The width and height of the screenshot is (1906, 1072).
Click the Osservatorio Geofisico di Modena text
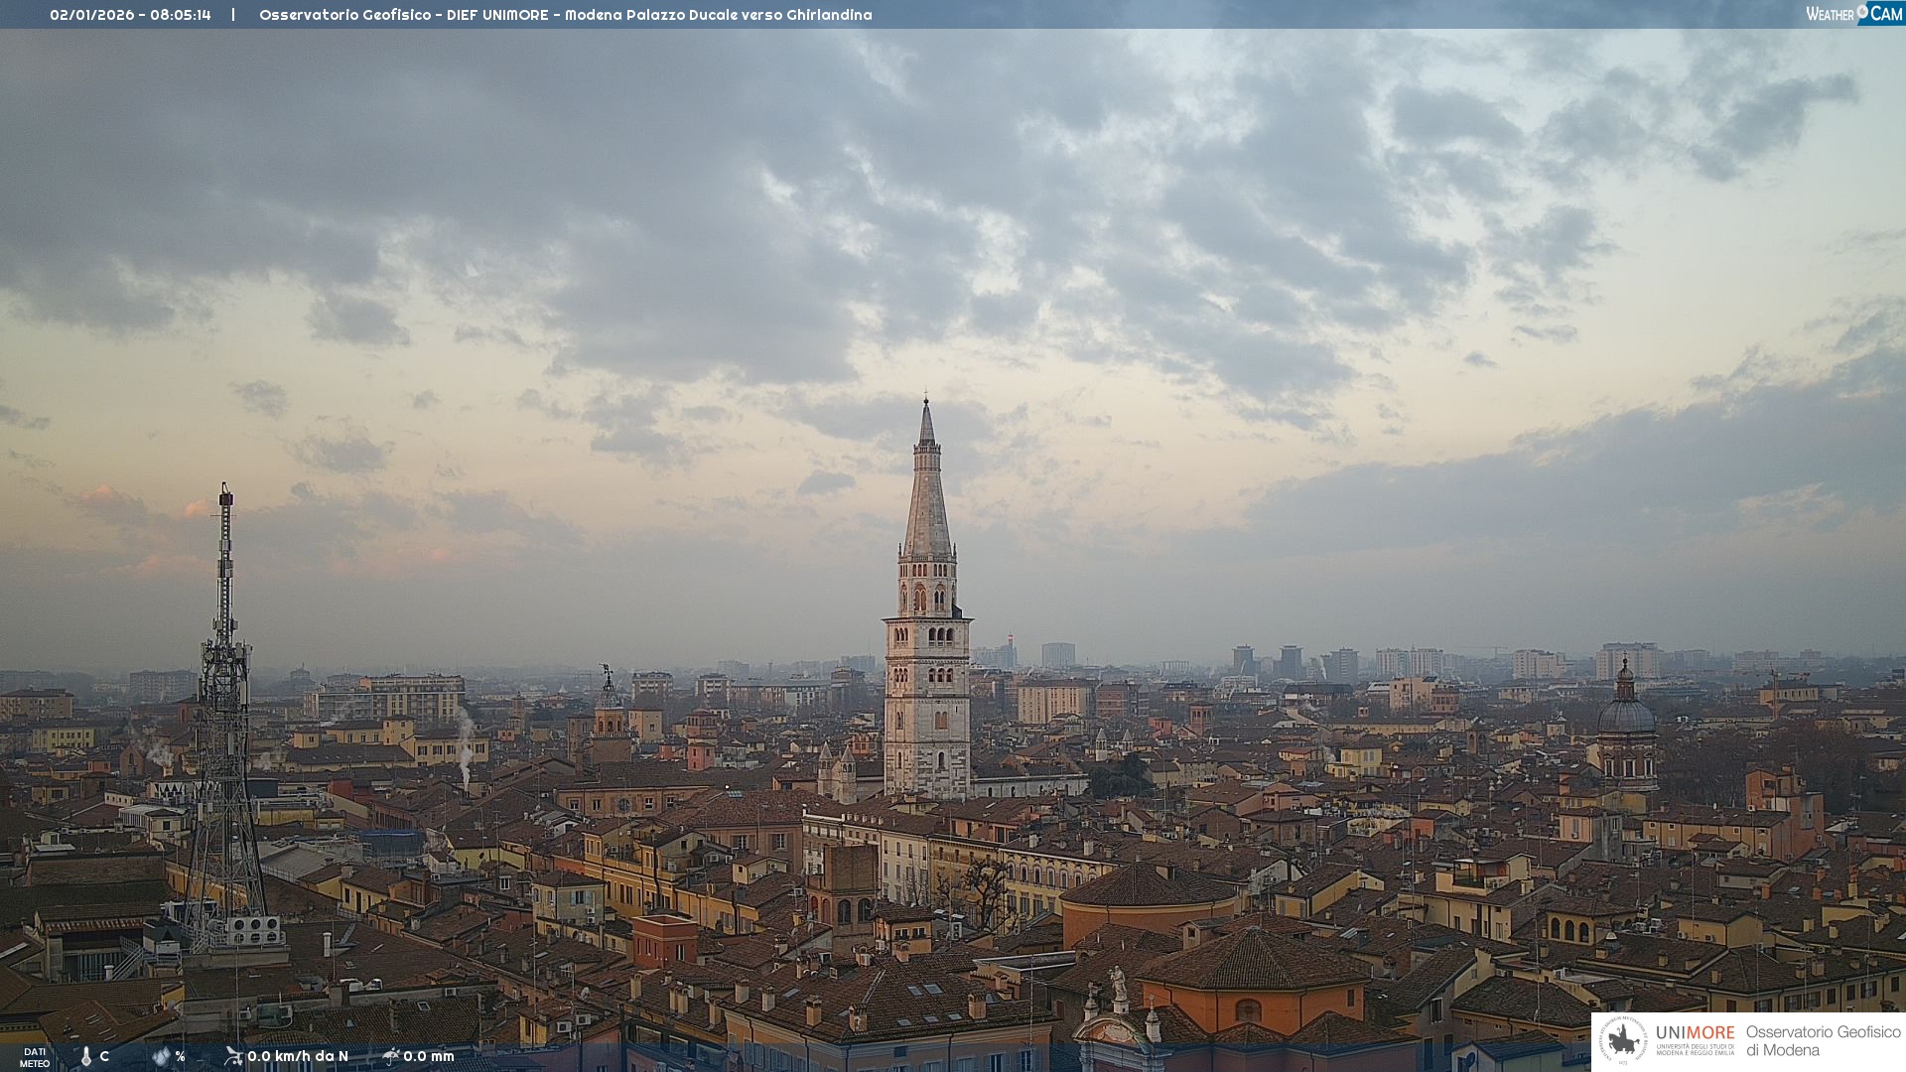(x=1823, y=1040)
